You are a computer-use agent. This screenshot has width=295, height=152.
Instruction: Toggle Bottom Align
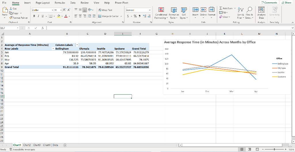(x=85, y=10)
